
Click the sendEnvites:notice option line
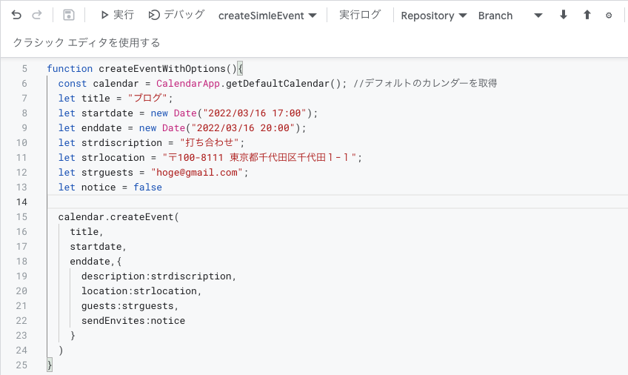click(133, 320)
